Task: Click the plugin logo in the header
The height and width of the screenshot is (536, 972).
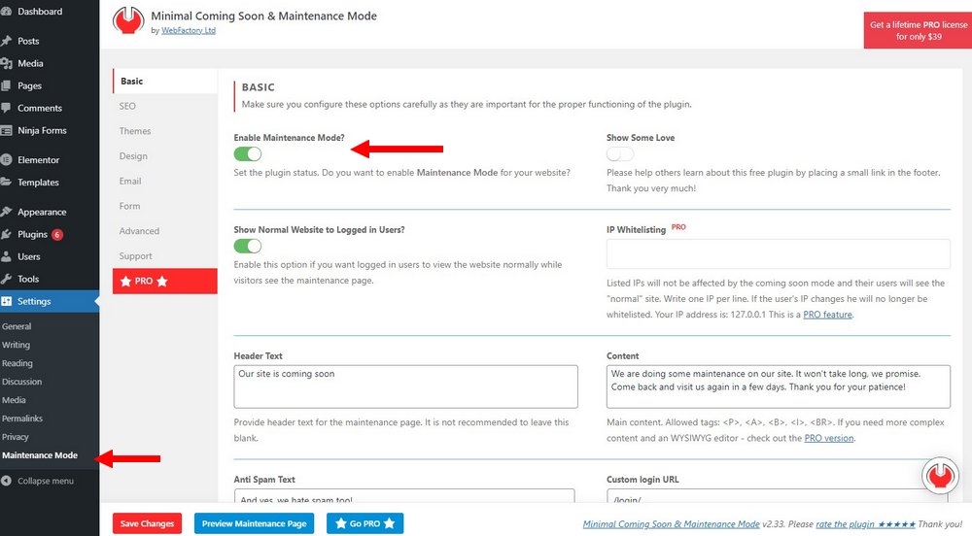Action: pos(128,20)
